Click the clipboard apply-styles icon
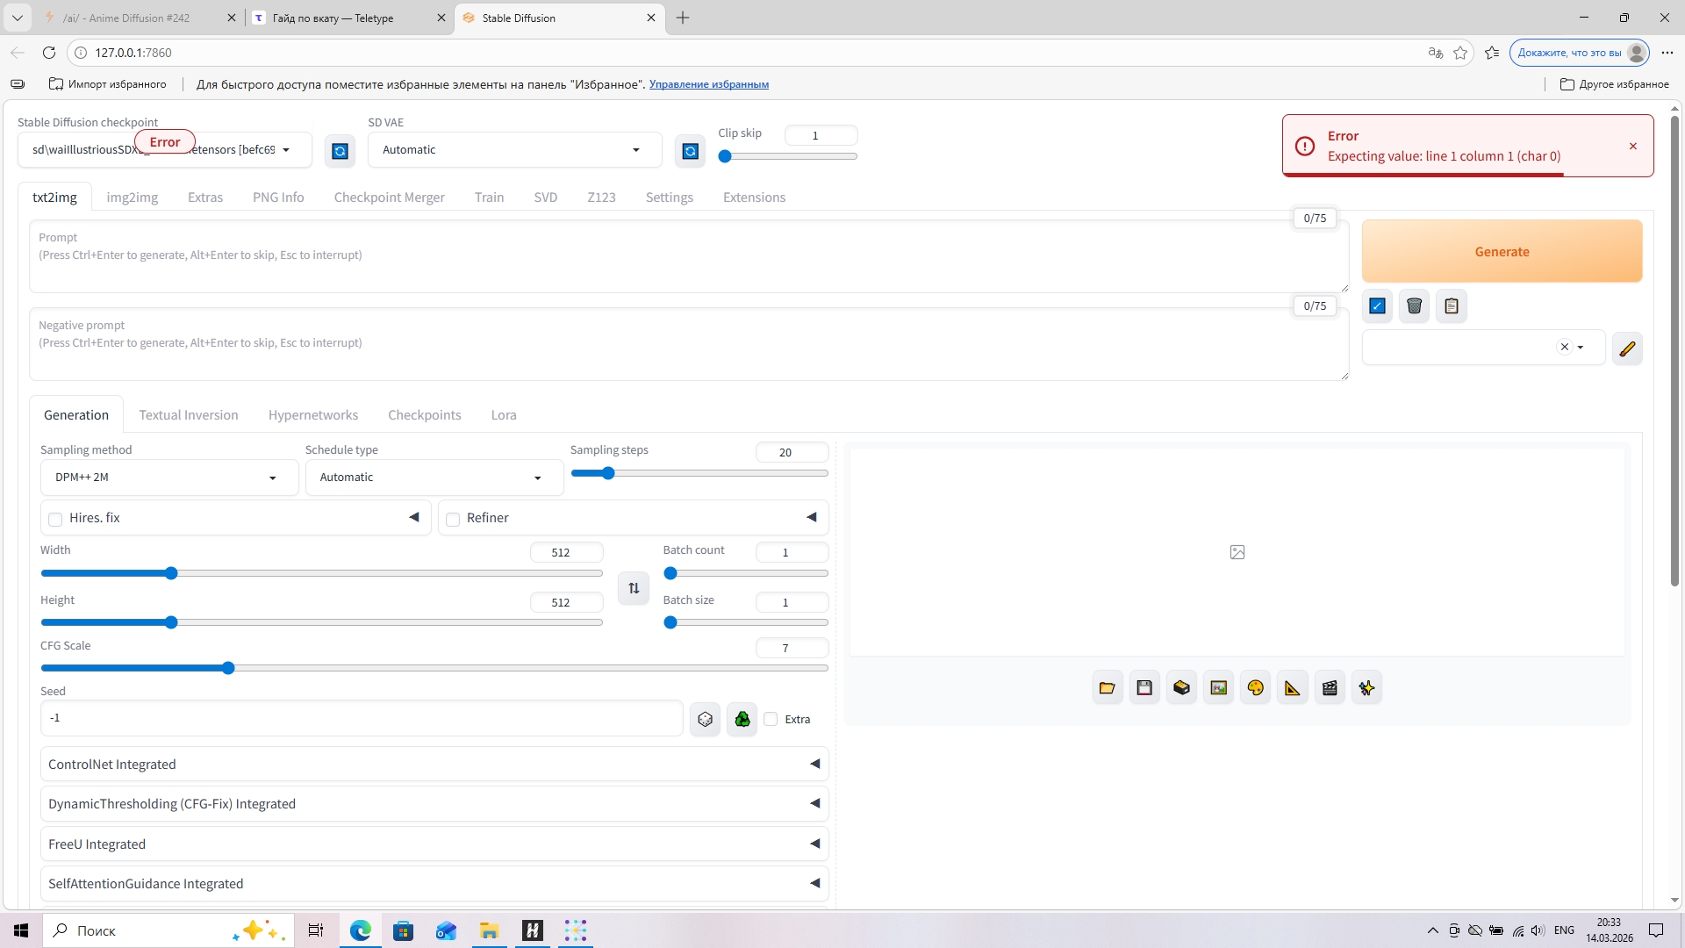The height and width of the screenshot is (948, 1685). (x=1451, y=305)
